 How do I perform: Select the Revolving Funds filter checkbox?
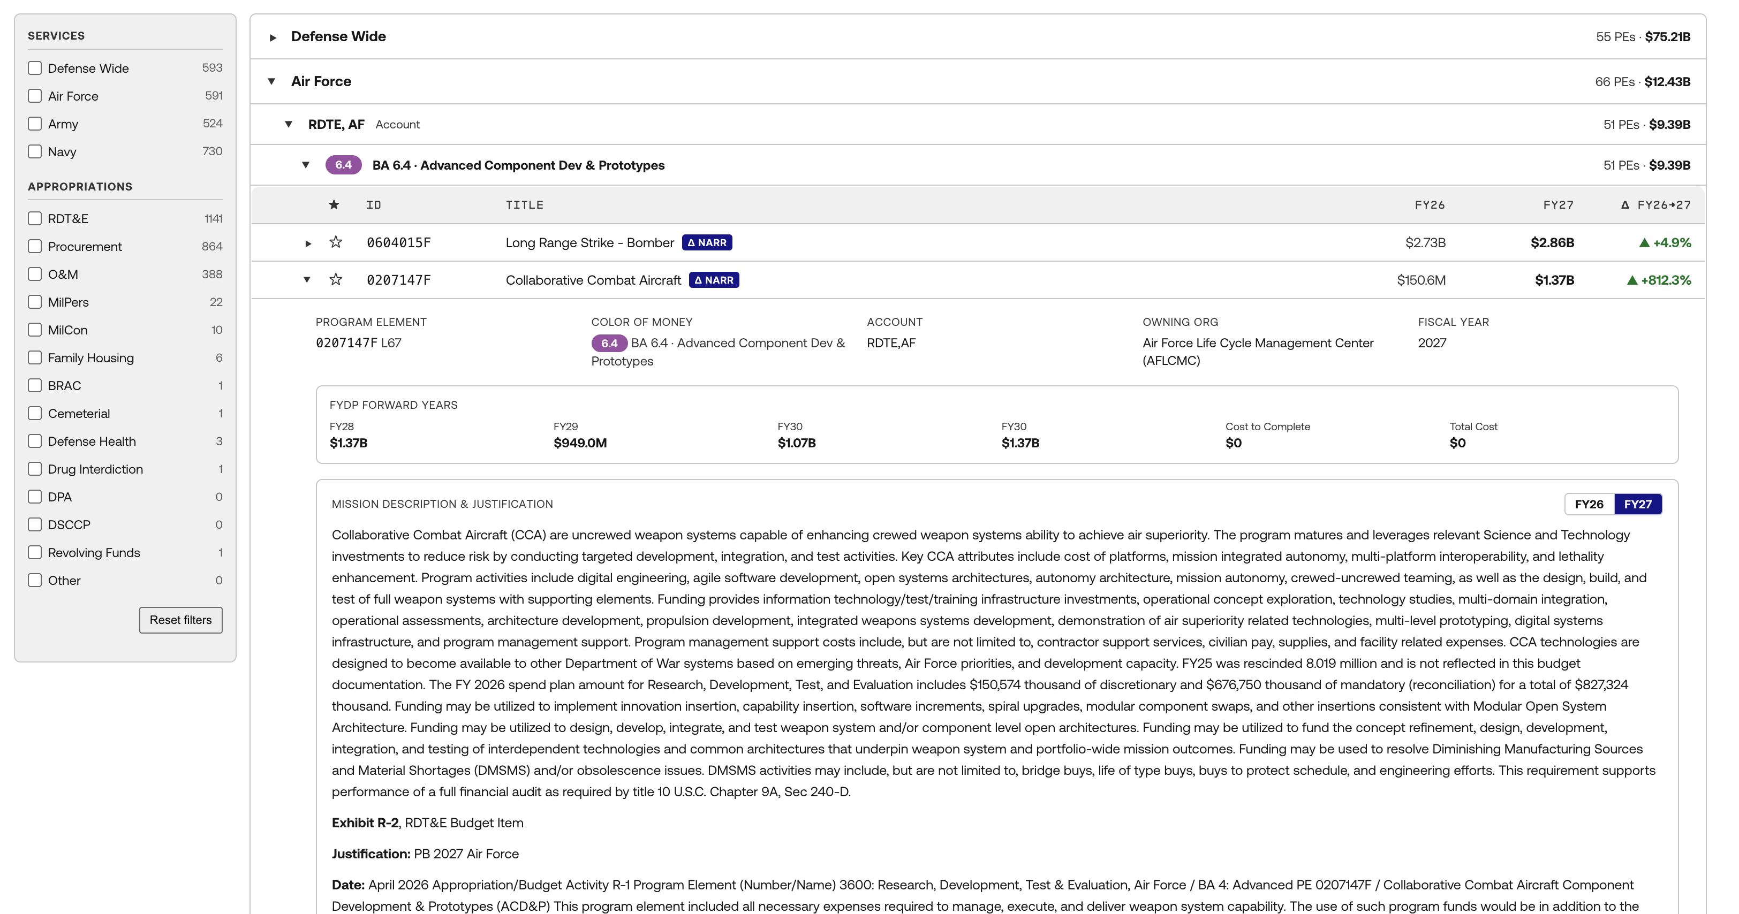[x=35, y=552]
